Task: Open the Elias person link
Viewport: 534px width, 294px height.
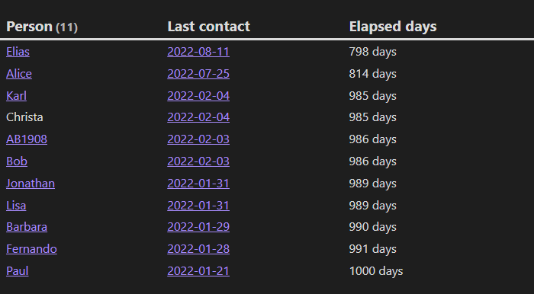Action: click(x=18, y=52)
